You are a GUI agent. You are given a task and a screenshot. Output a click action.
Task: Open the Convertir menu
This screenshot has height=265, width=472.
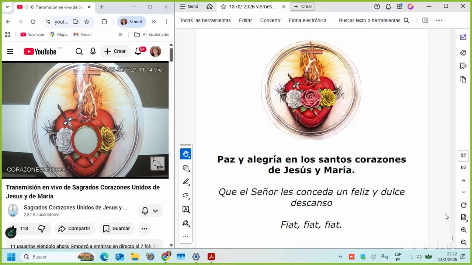[x=270, y=20]
